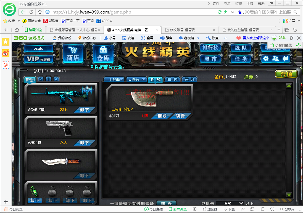Open the 排行榜 ranking button

(210, 48)
